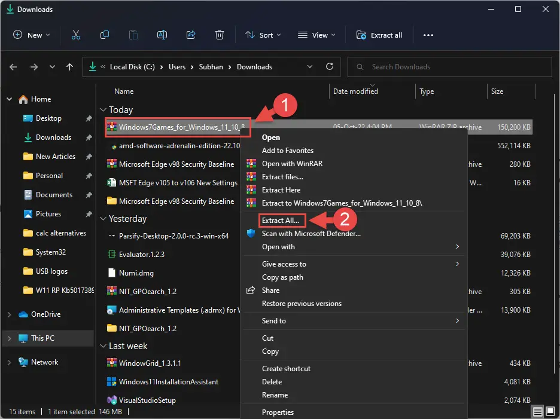Click the Users breadcrumb
Screen dimensions: 560x419
coord(177,67)
